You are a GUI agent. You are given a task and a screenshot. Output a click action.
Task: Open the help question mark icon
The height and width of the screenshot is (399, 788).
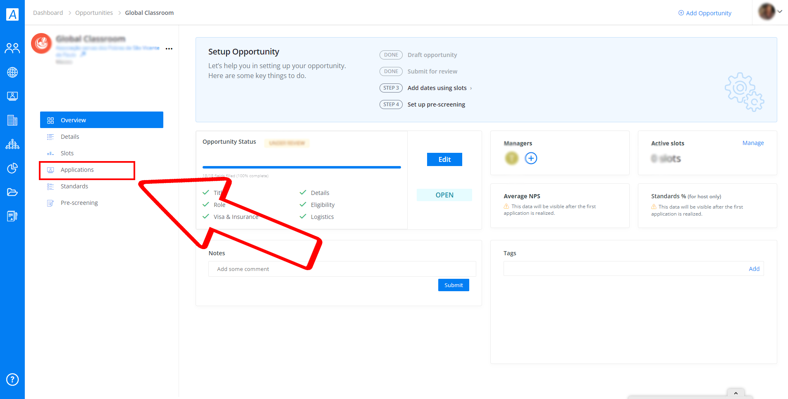tap(12, 379)
